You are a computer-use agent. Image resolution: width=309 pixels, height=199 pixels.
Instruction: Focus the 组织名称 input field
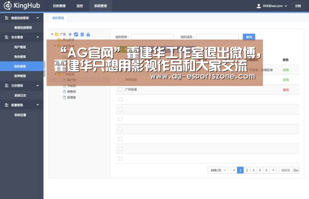coord(152,37)
